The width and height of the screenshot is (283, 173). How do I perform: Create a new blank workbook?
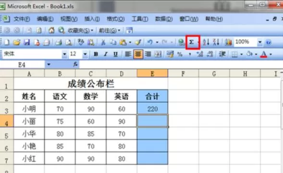tap(7, 42)
